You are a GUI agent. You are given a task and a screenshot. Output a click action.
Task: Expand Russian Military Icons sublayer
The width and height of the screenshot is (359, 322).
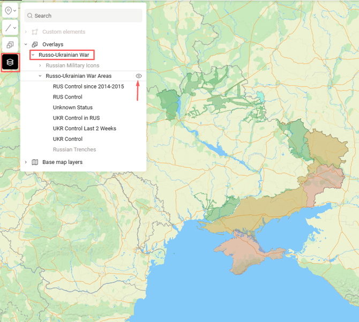click(40, 65)
